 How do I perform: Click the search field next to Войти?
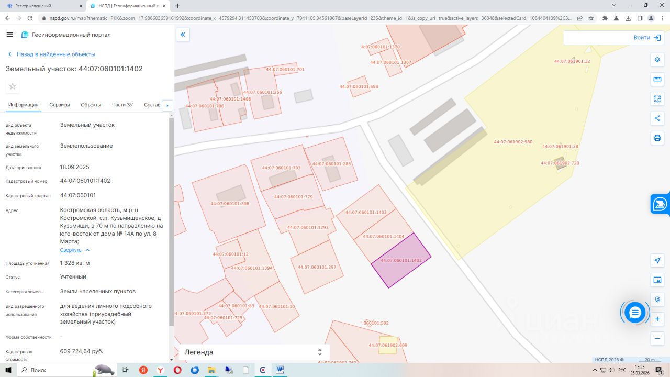coord(597,38)
